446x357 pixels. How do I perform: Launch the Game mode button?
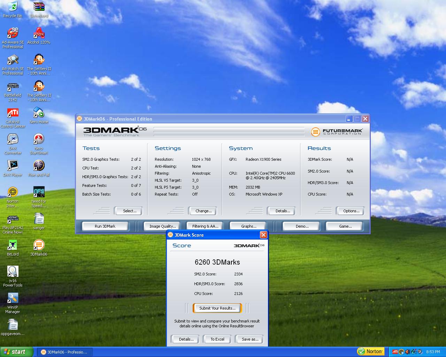click(x=345, y=226)
